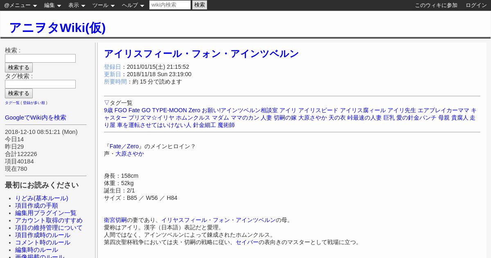Open the アイリ先生 tag

(x=402, y=110)
